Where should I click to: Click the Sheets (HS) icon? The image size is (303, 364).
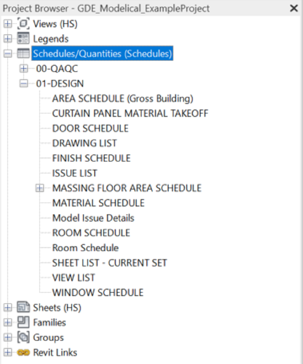[x=23, y=307]
